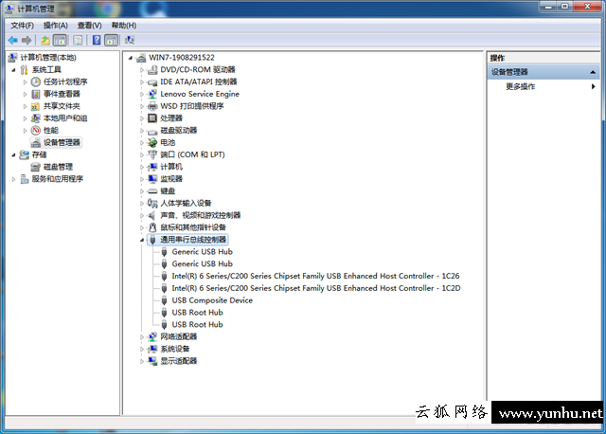Expand the 服务和应用程序 node

point(13,179)
